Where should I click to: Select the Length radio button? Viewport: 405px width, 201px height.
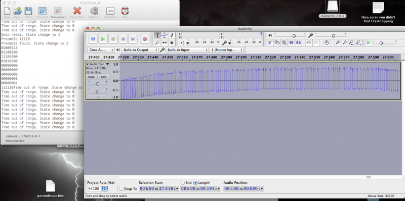(x=195, y=183)
